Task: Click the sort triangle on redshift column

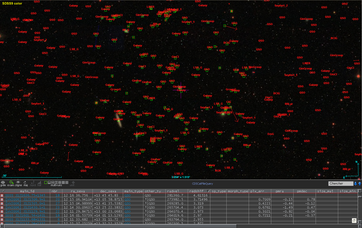Action: (208, 191)
